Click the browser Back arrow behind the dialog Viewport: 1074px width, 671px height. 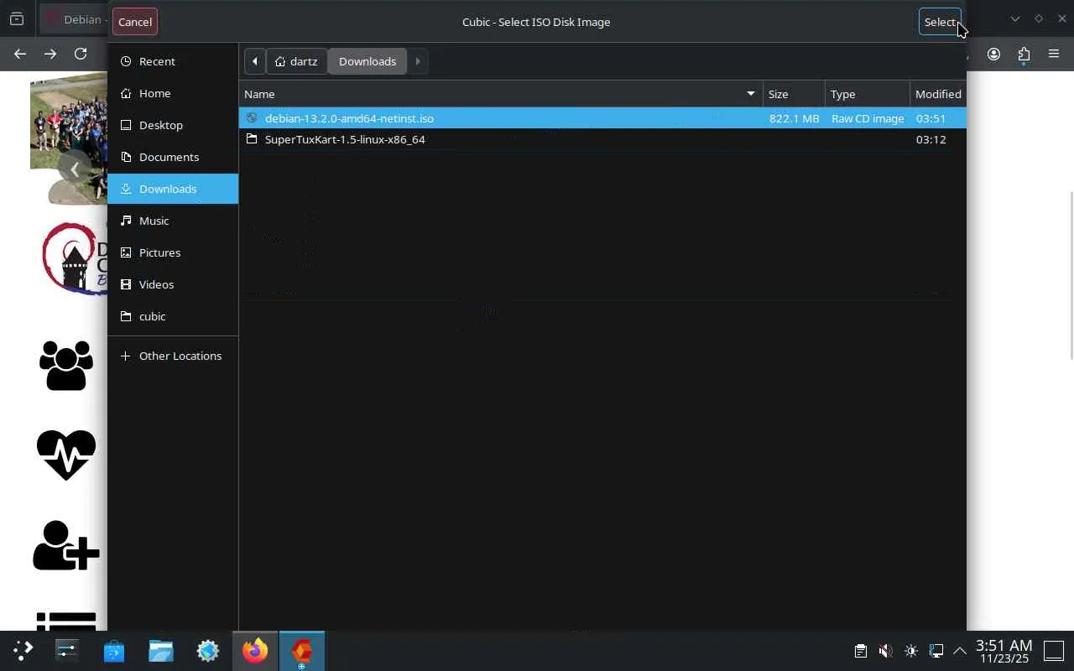(x=20, y=54)
